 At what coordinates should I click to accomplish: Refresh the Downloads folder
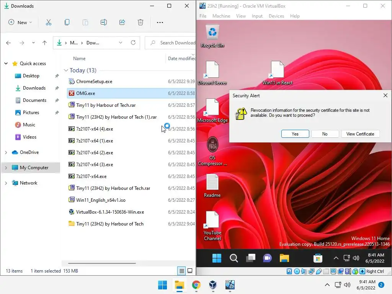pos(133,42)
